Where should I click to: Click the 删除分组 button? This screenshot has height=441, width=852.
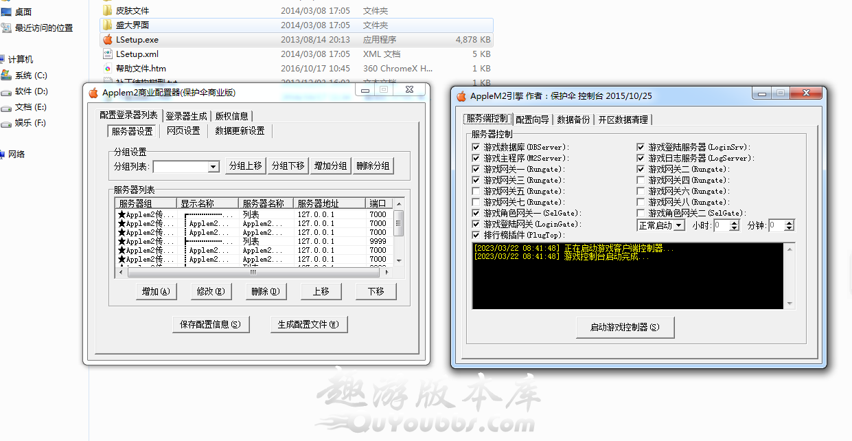point(373,166)
